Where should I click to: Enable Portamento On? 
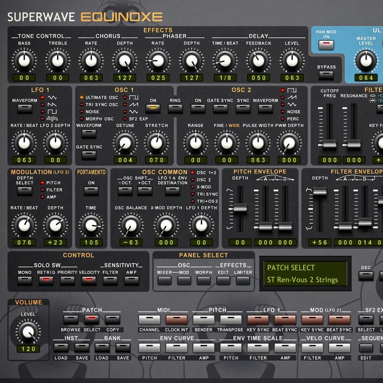91,191
